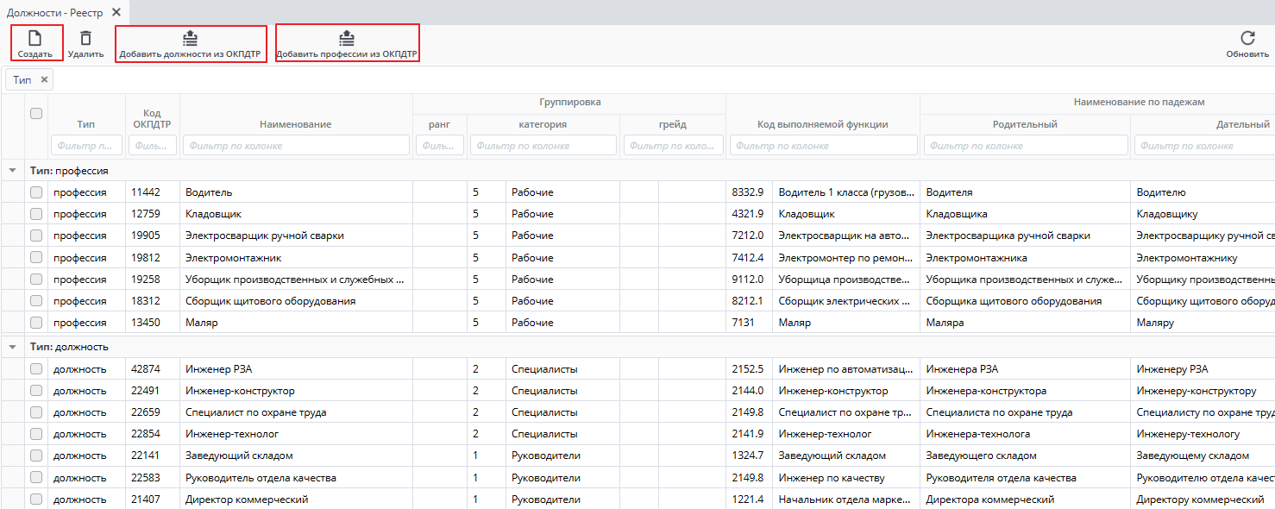The image size is (1275, 509).
Task: Remove the Тип grouping chip
Action: coord(44,79)
